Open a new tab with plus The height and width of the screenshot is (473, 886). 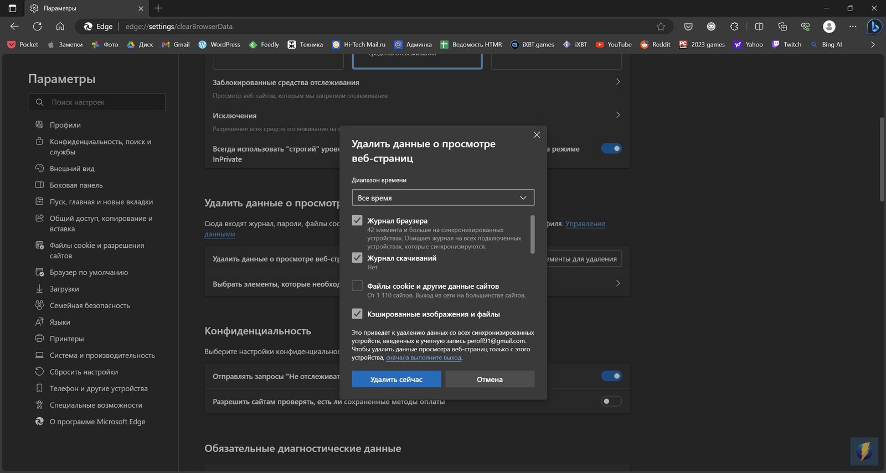(158, 8)
